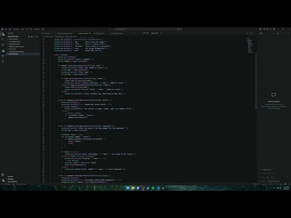Click the editor minimap code overview

(251, 45)
